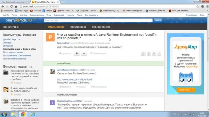
Task: Open the Программирование category
Action: pos(13,52)
